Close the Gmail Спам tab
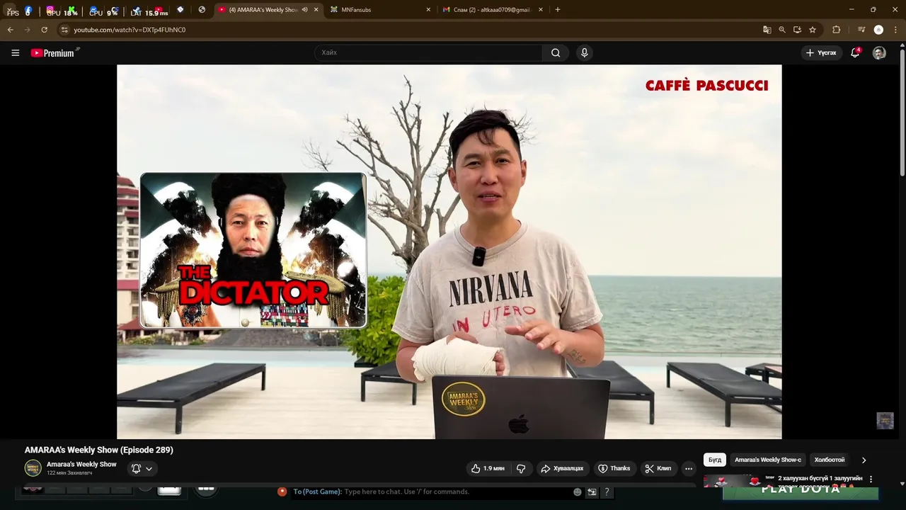This screenshot has height=510, width=906. 541,10
